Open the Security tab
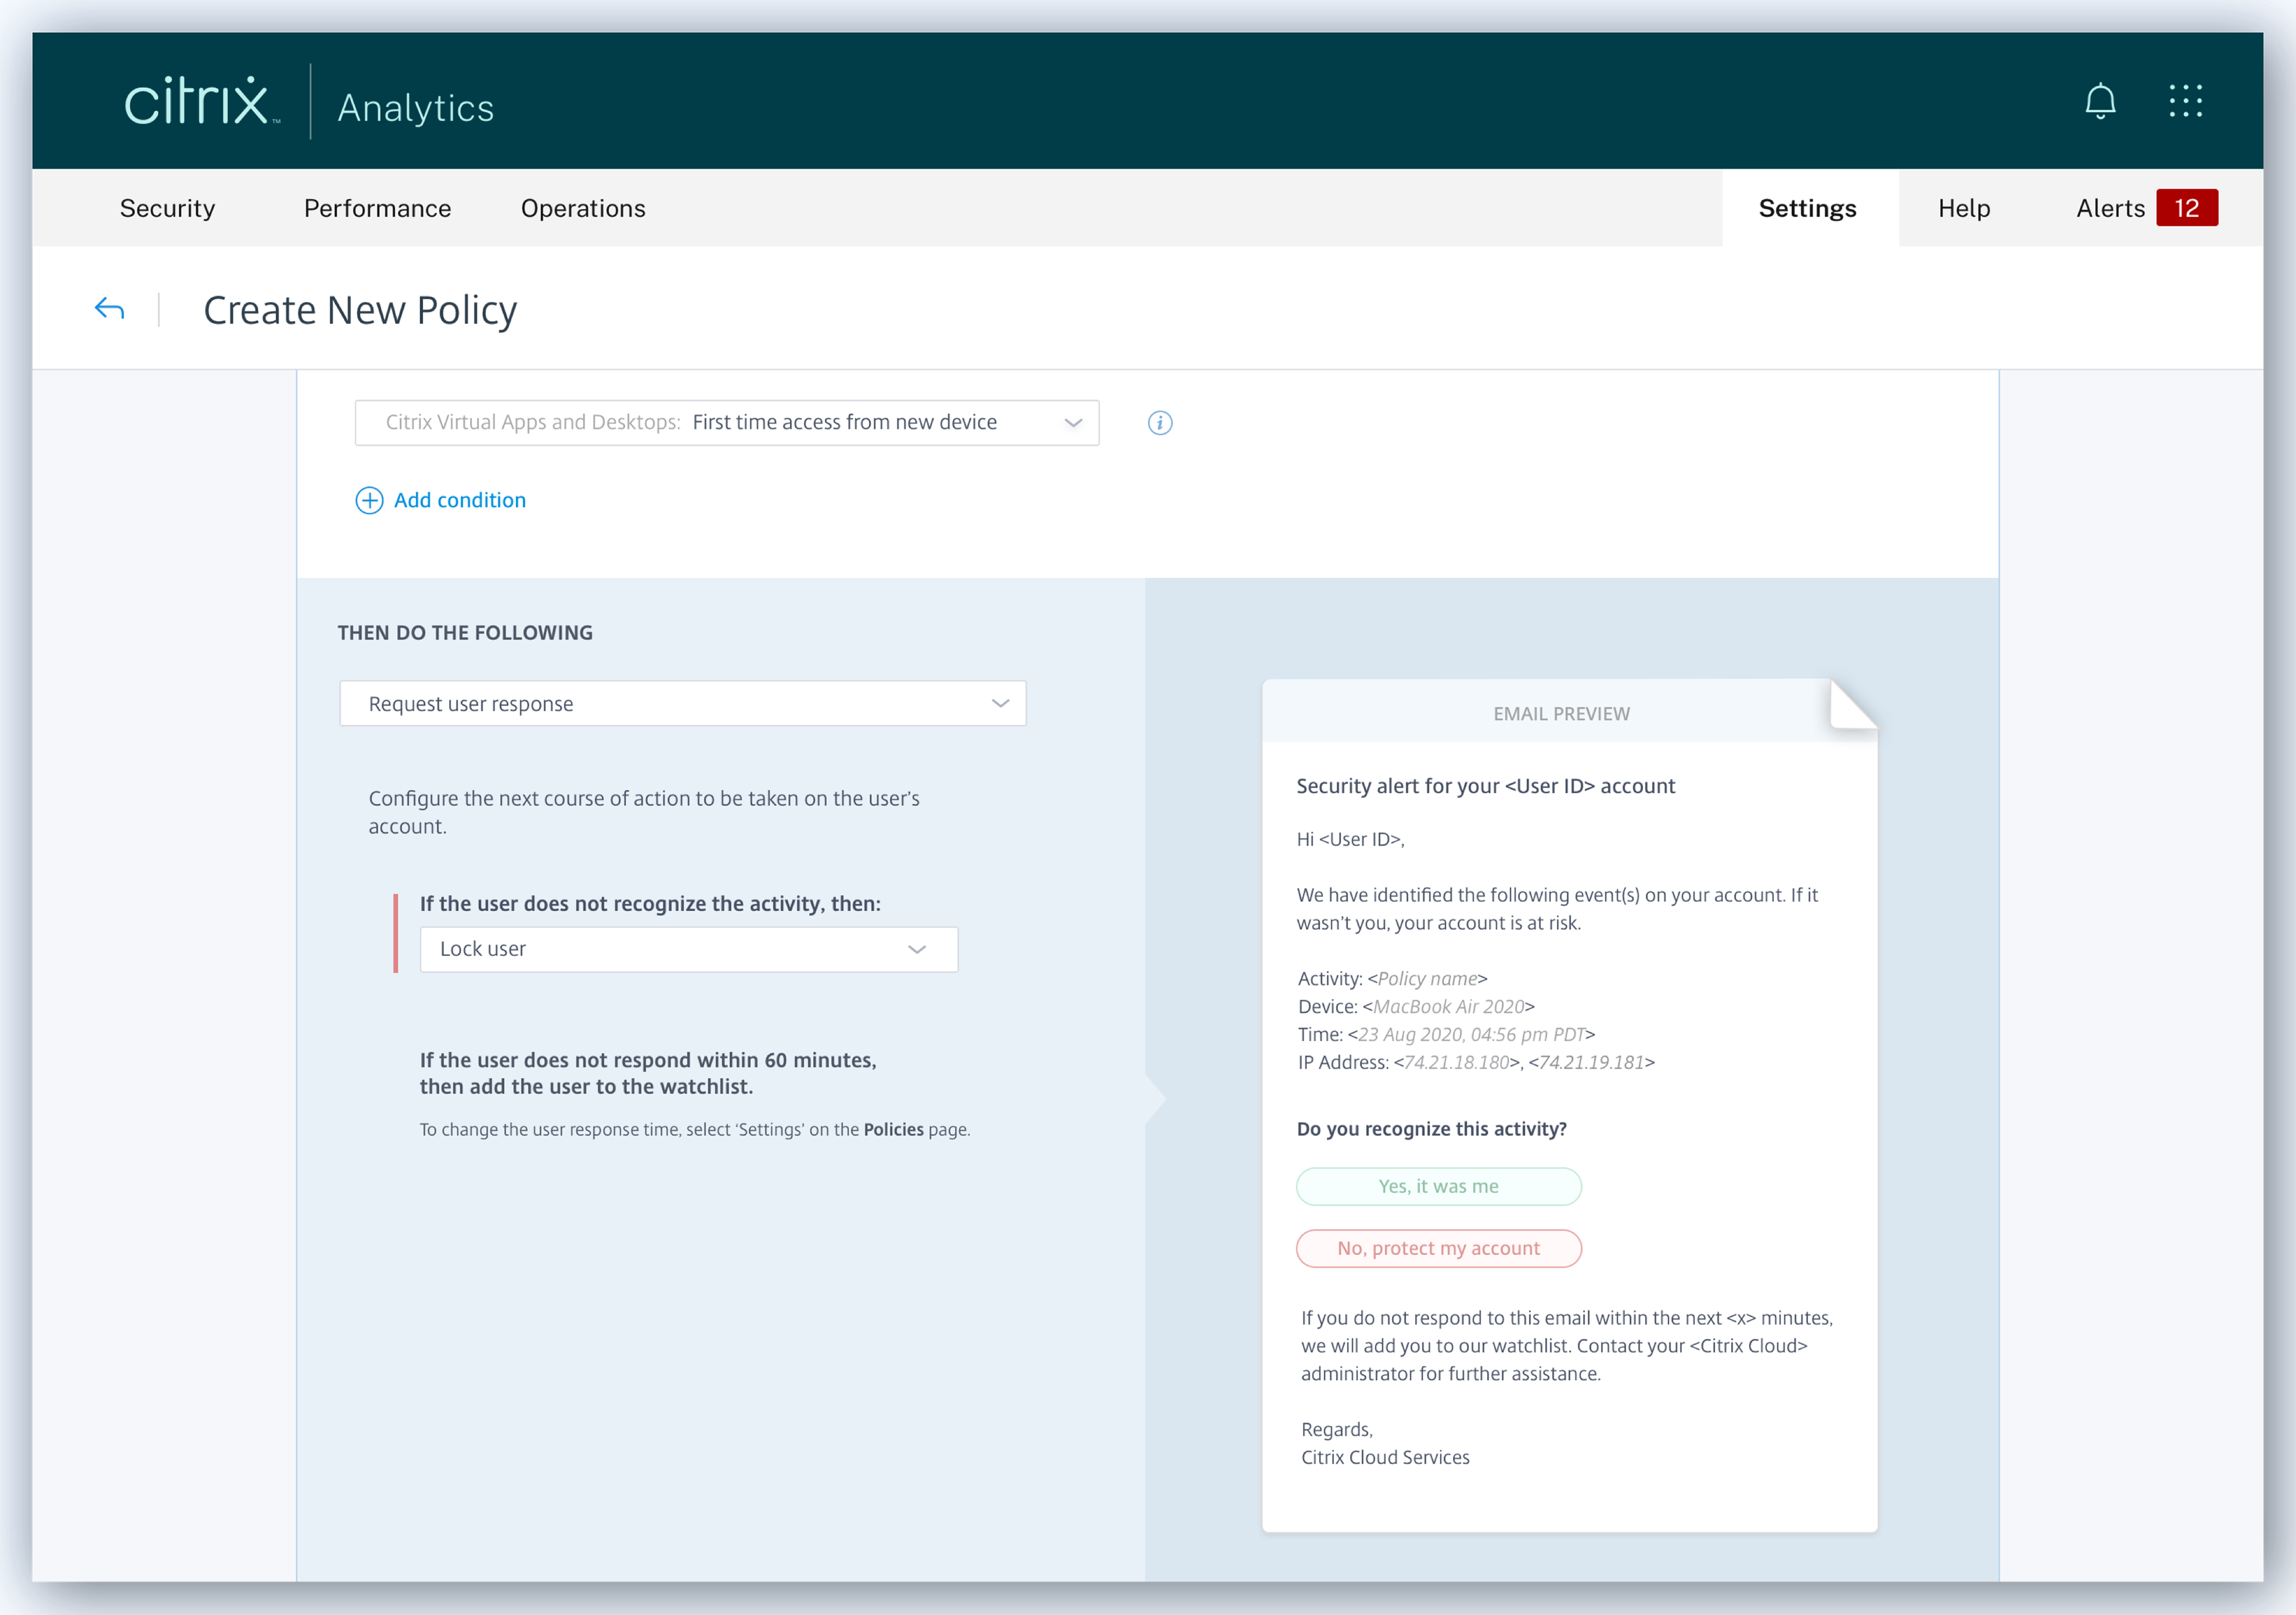Image resolution: width=2296 pixels, height=1615 pixels. [x=167, y=208]
